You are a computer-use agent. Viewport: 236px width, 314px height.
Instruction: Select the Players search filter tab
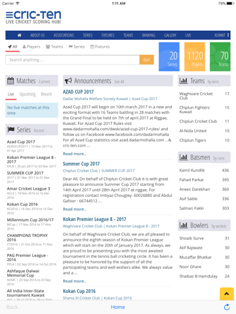[31, 46]
